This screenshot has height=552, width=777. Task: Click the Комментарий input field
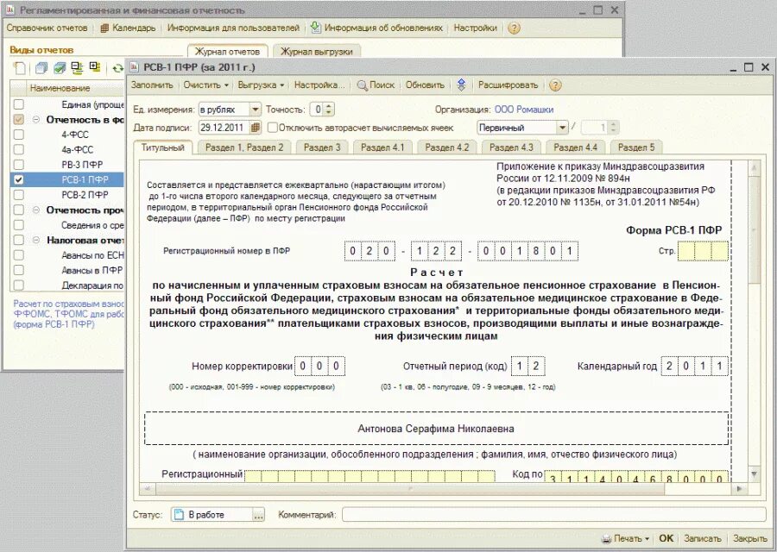pyautogui.click(x=553, y=515)
